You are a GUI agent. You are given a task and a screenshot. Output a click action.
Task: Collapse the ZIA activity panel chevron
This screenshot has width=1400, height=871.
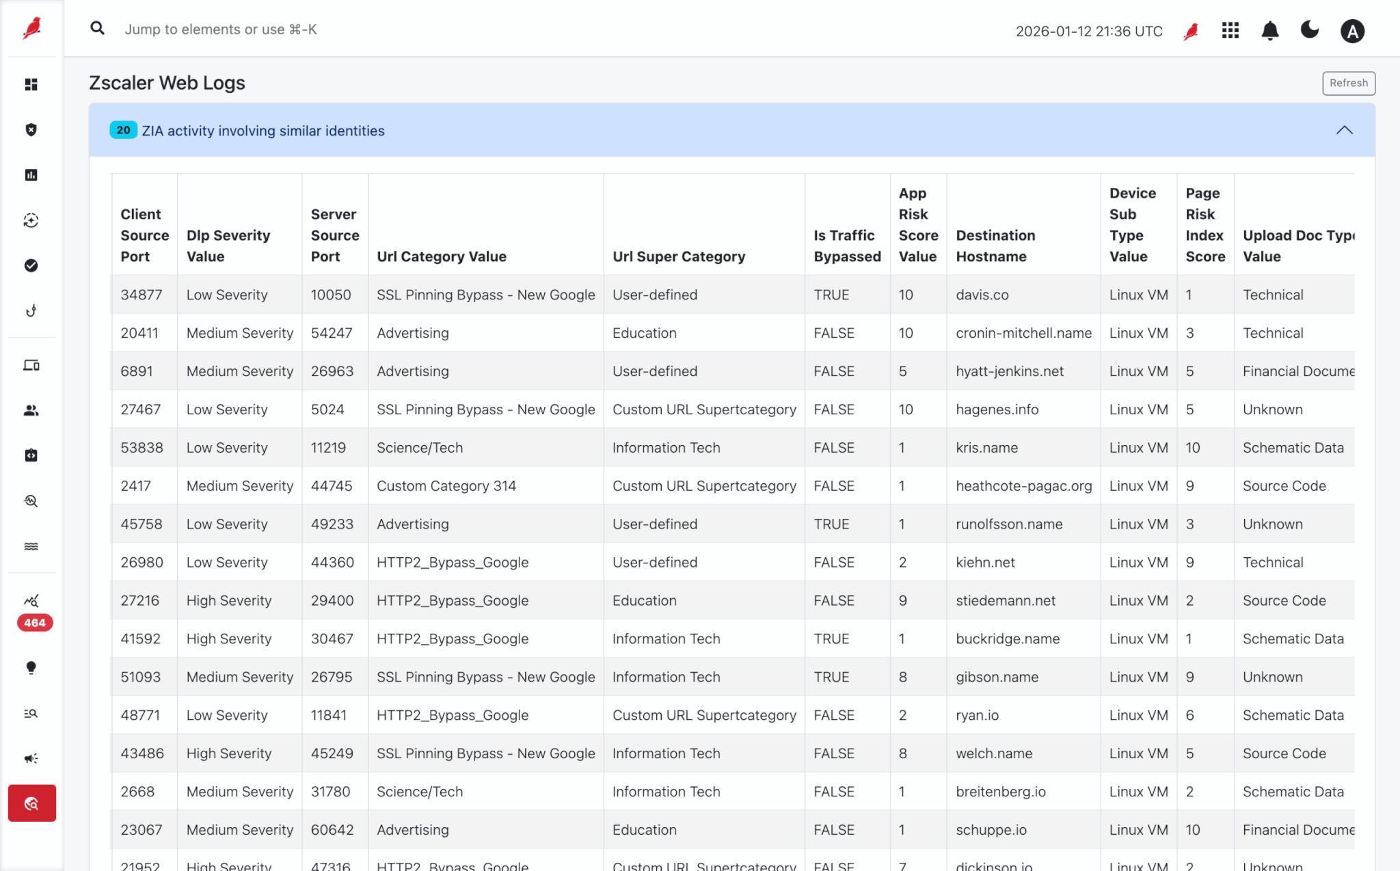point(1344,130)
